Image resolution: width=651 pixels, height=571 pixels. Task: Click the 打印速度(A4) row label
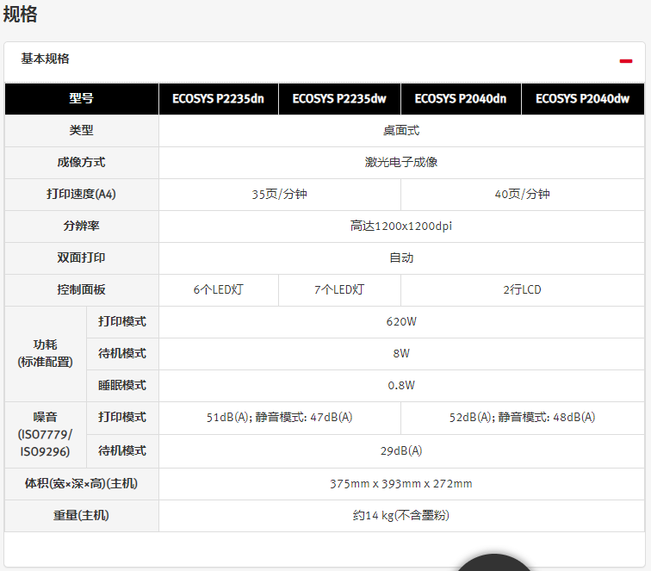tap(81, 195)
